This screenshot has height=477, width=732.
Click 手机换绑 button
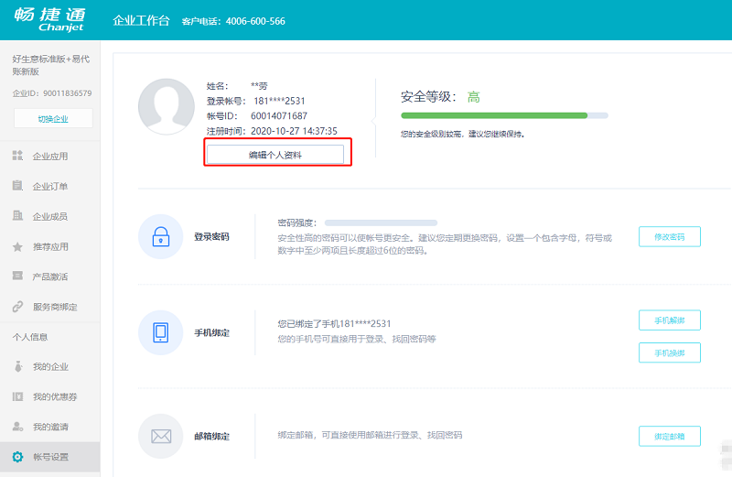click(x=670, y=352)
